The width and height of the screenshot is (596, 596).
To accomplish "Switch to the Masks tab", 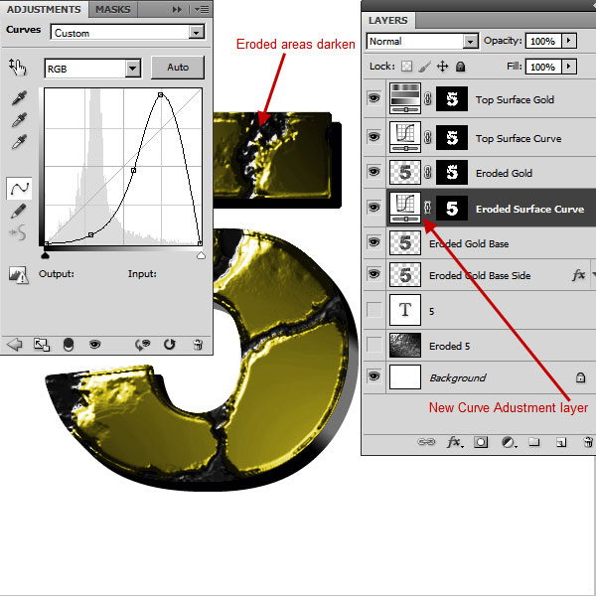I will pyautogui.click(x=113, y=9).
